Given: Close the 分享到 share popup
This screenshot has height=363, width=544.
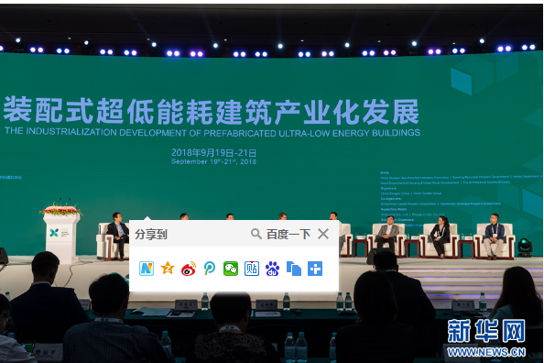Looking at the screenshot, I should (323, 234).
